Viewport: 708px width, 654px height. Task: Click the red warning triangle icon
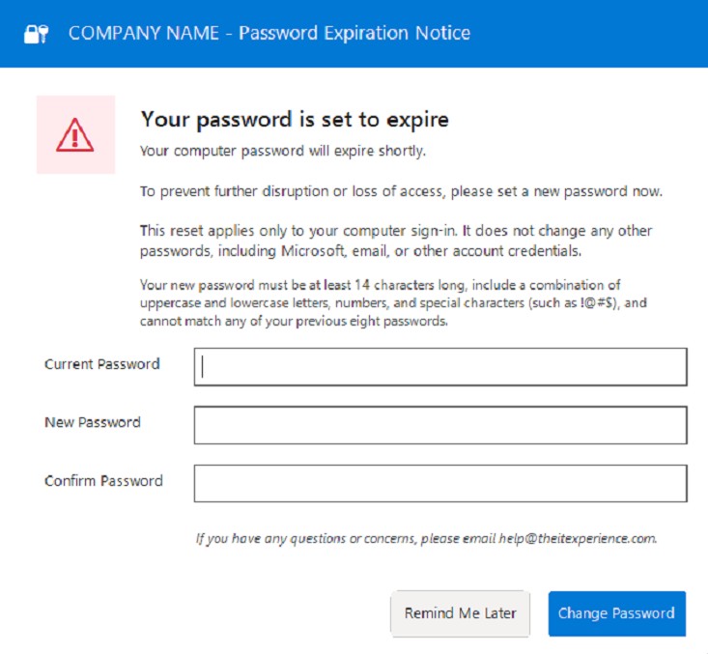[75, 135]
